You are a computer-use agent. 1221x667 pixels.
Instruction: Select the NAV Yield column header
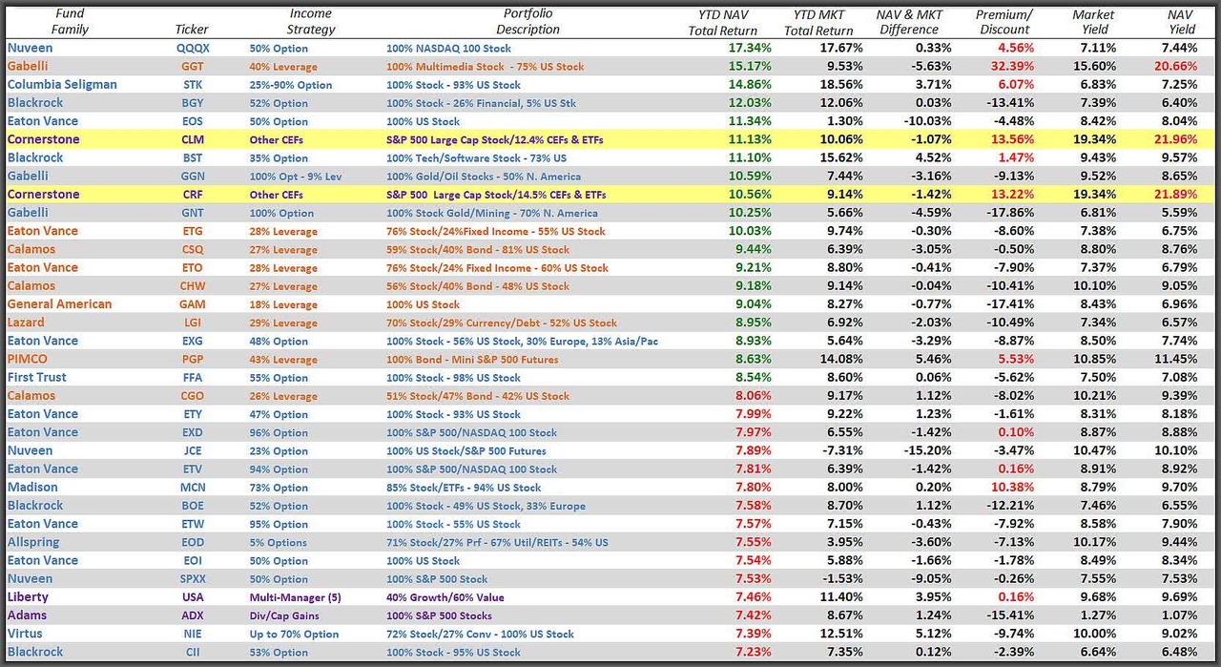pyautogui.click(x=1181, y=22)
